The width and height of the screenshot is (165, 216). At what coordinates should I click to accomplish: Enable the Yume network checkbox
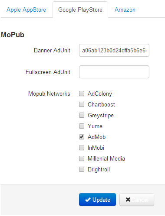tap(82, 126)
